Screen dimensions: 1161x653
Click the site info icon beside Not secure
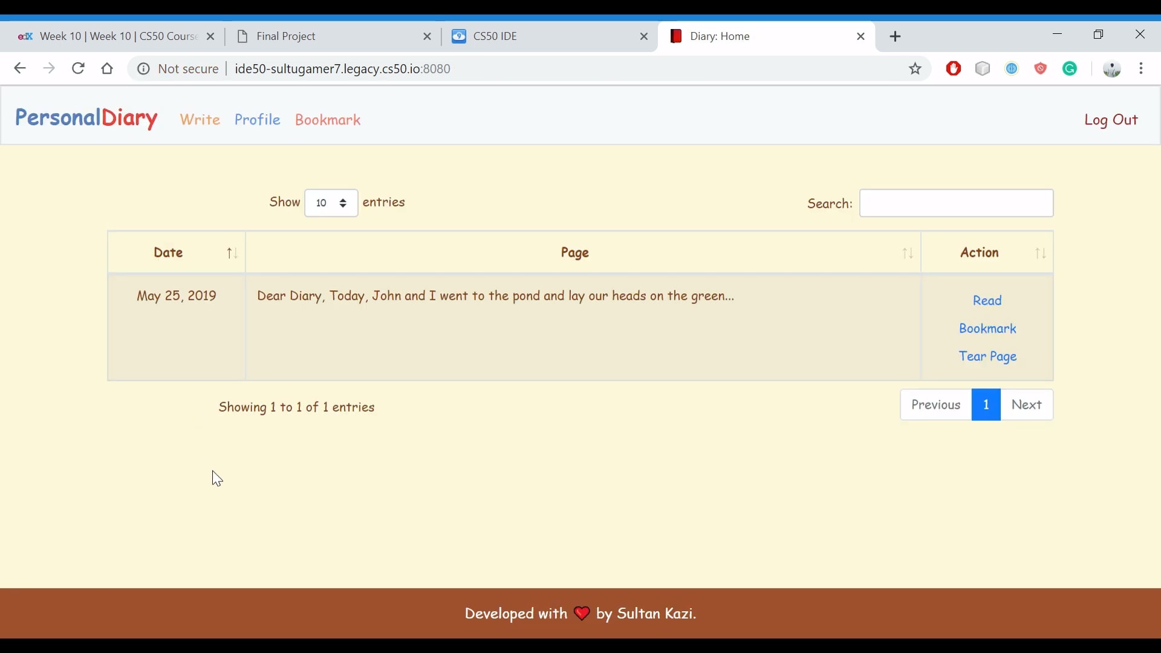[x=143, y=69]
